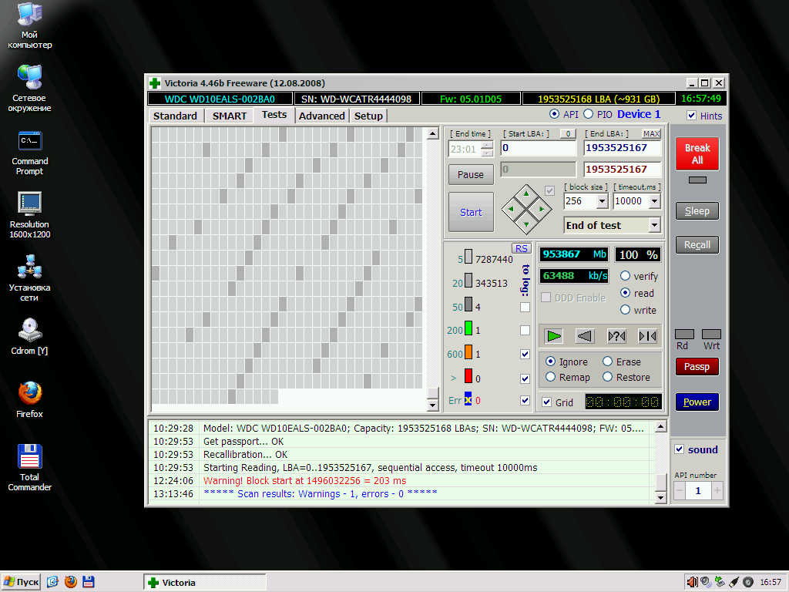Open the Command Prompt desktop shortcut
The image size is (789, 592).
click(29, 142)
